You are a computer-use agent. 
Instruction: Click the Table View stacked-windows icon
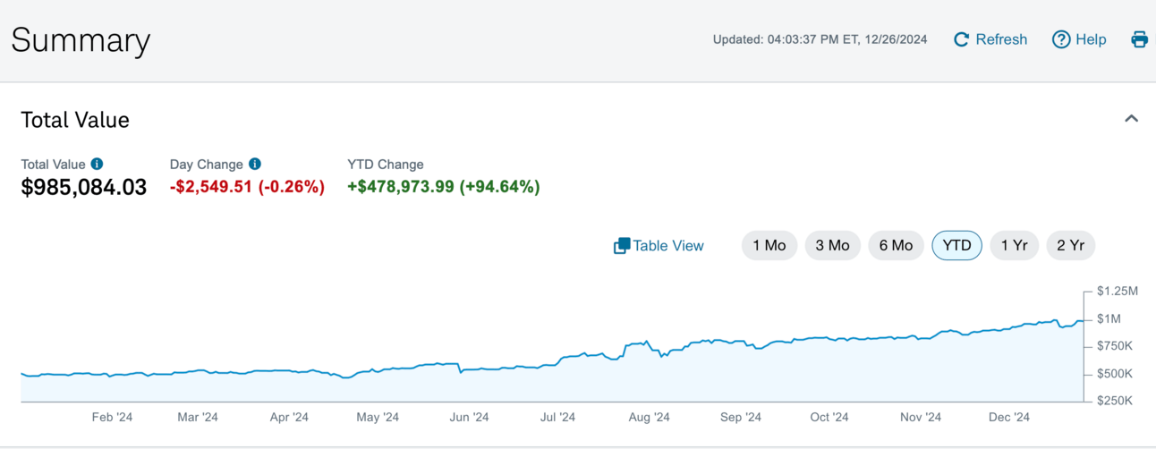(x=622, y=246)
